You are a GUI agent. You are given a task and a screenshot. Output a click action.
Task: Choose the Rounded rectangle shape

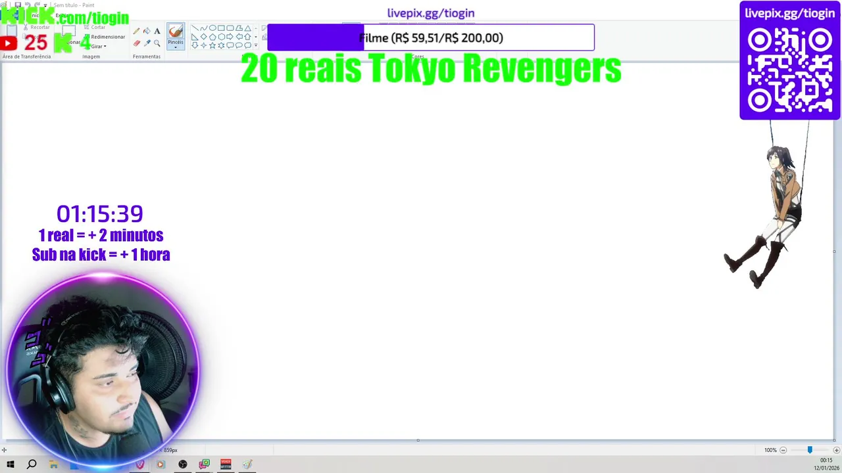click(x=230, y=28)
